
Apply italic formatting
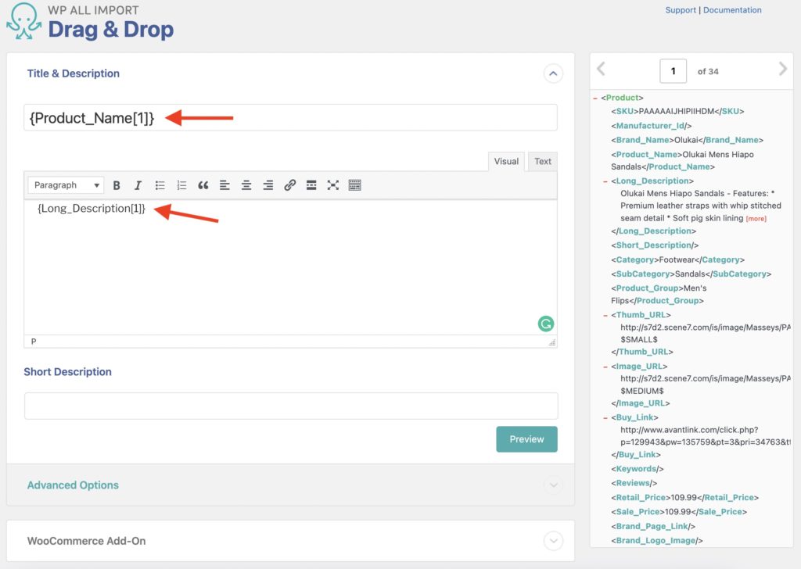click(x=138, y=185)
